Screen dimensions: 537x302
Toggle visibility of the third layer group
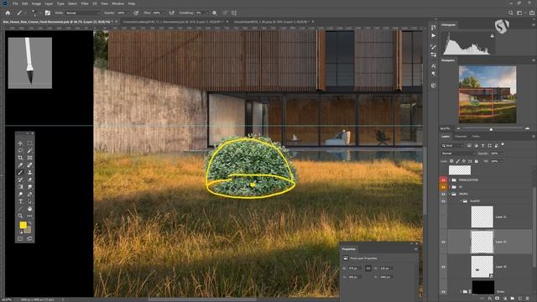pyautogui.click(x=443, y=194)
